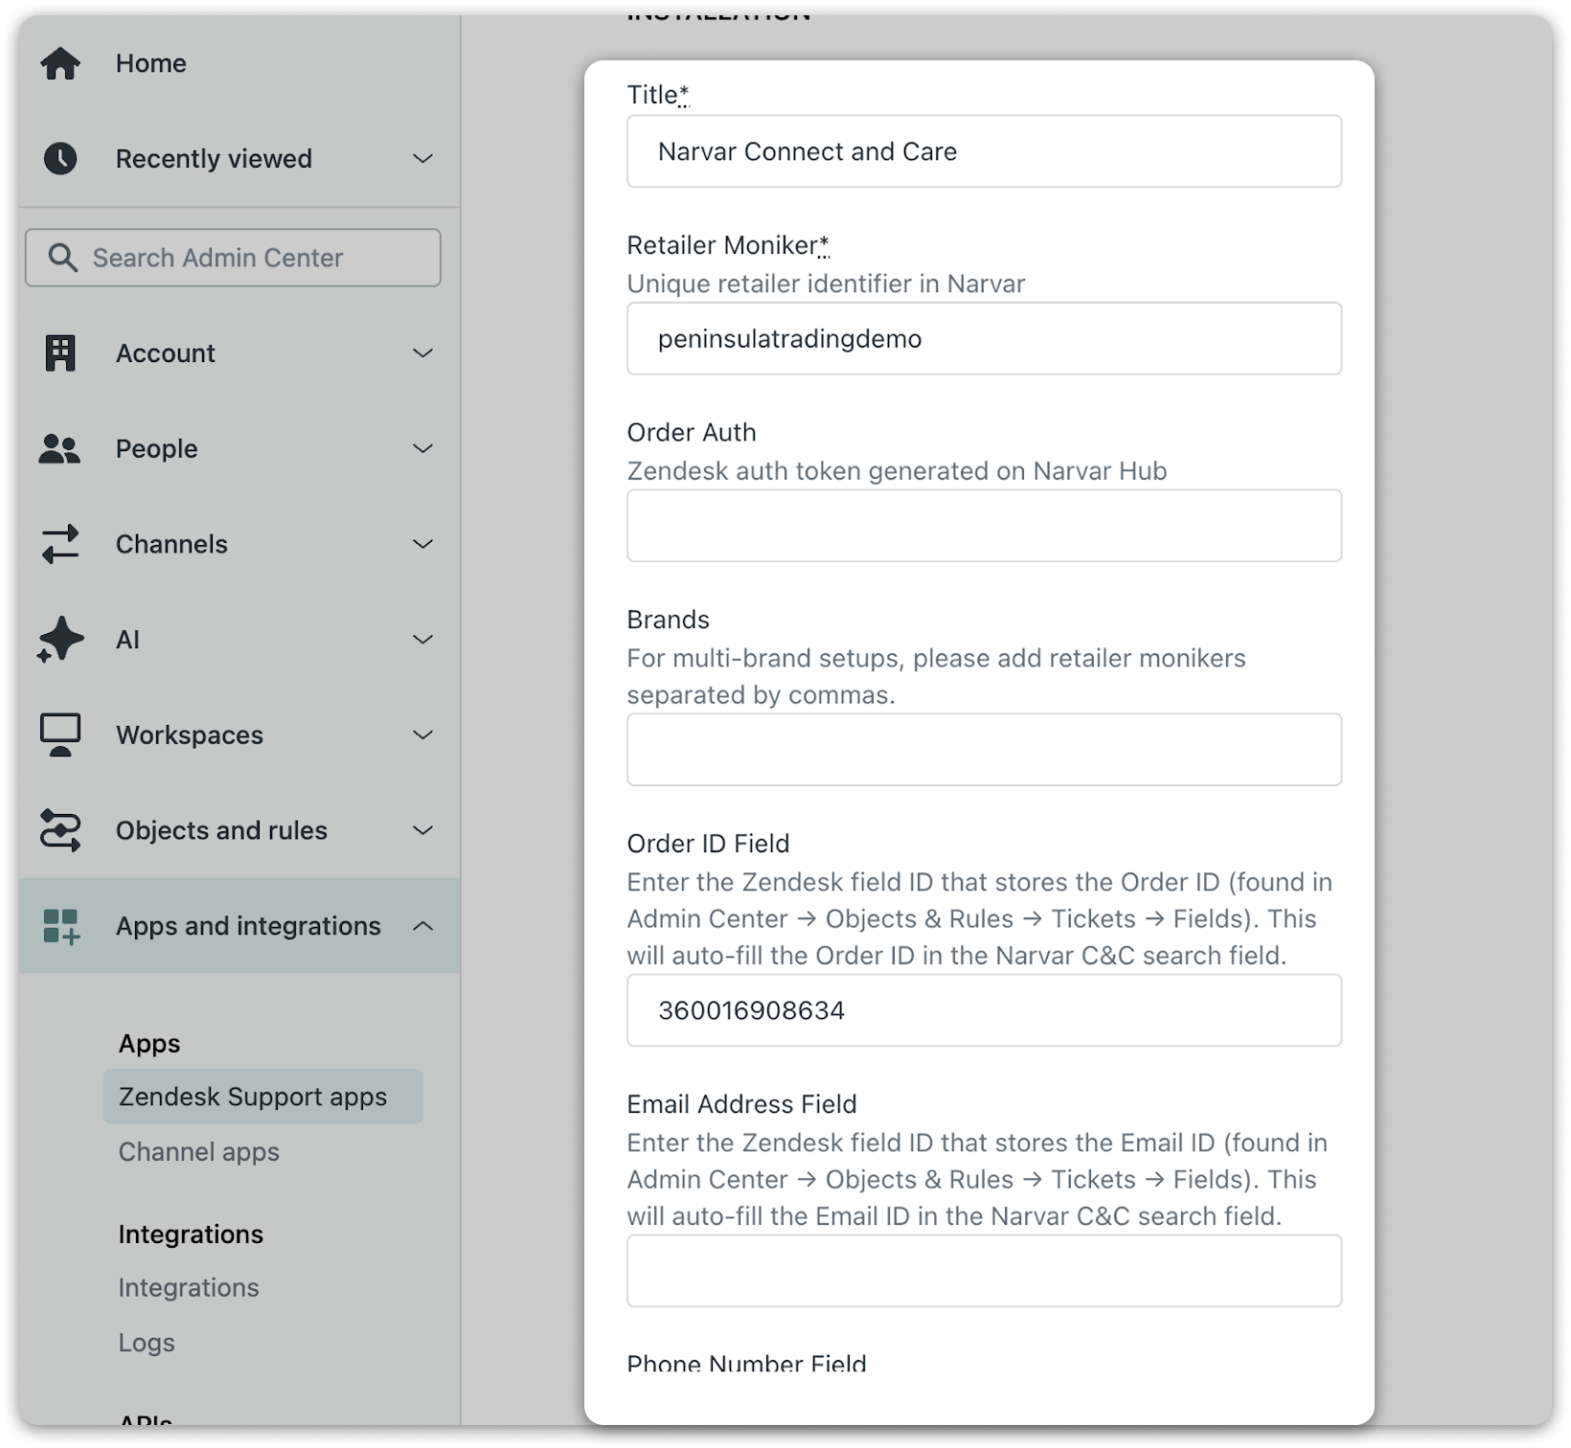This screenshot has height=1448, width=1571.
Task: Open the Logs page
Action: click(147, 1343)
